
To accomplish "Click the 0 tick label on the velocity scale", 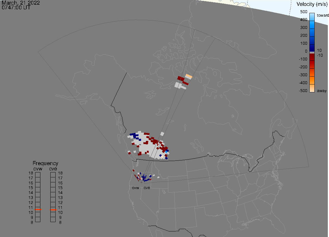I will point(306,51).
